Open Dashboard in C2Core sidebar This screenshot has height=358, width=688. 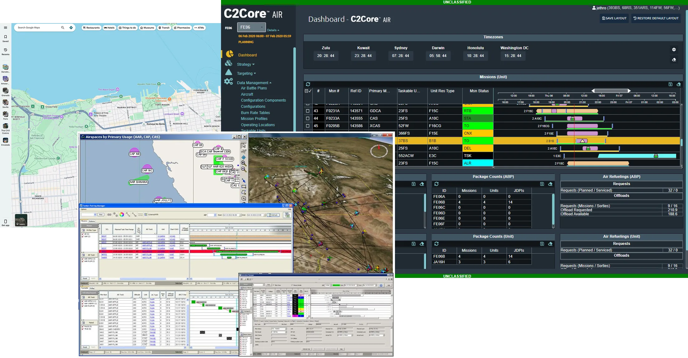pos(248,55)
